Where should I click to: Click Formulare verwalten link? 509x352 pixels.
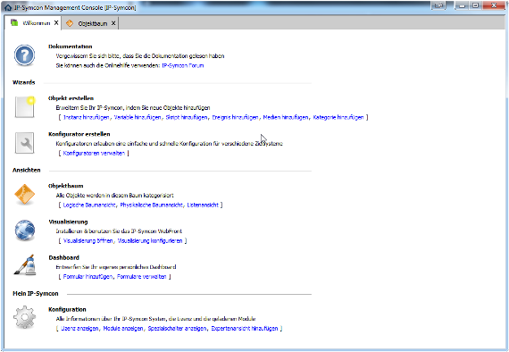141,276
